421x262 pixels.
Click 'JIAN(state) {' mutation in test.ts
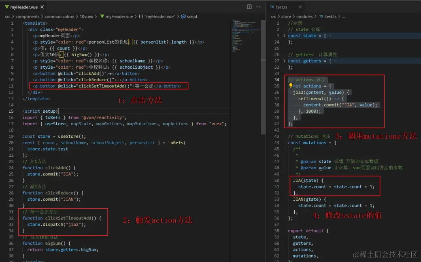310,199
